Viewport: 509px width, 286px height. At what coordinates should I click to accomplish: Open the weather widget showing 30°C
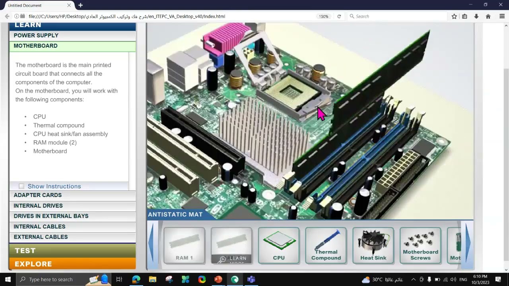(x=382, y=279)
